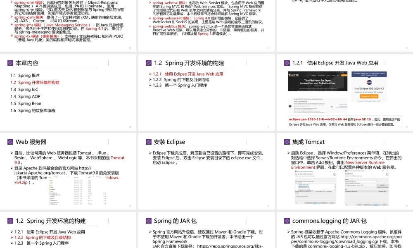Click the icon beside commons.logging 的 JAR 包
Viewport: 413px width, 248px height.
[287, 221]
